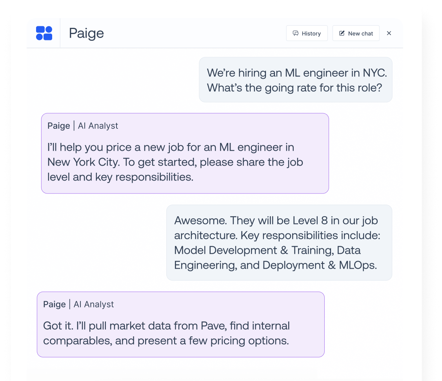Click the line asking about the going rate
442x381 pixels.
[x=294, y=87]
